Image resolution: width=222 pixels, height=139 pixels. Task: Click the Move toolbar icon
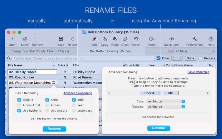[x=25, y=39]
